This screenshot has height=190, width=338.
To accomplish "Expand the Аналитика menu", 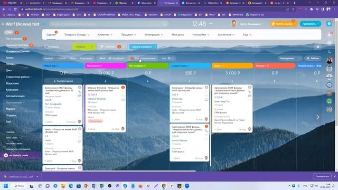I will coord(226,35).
